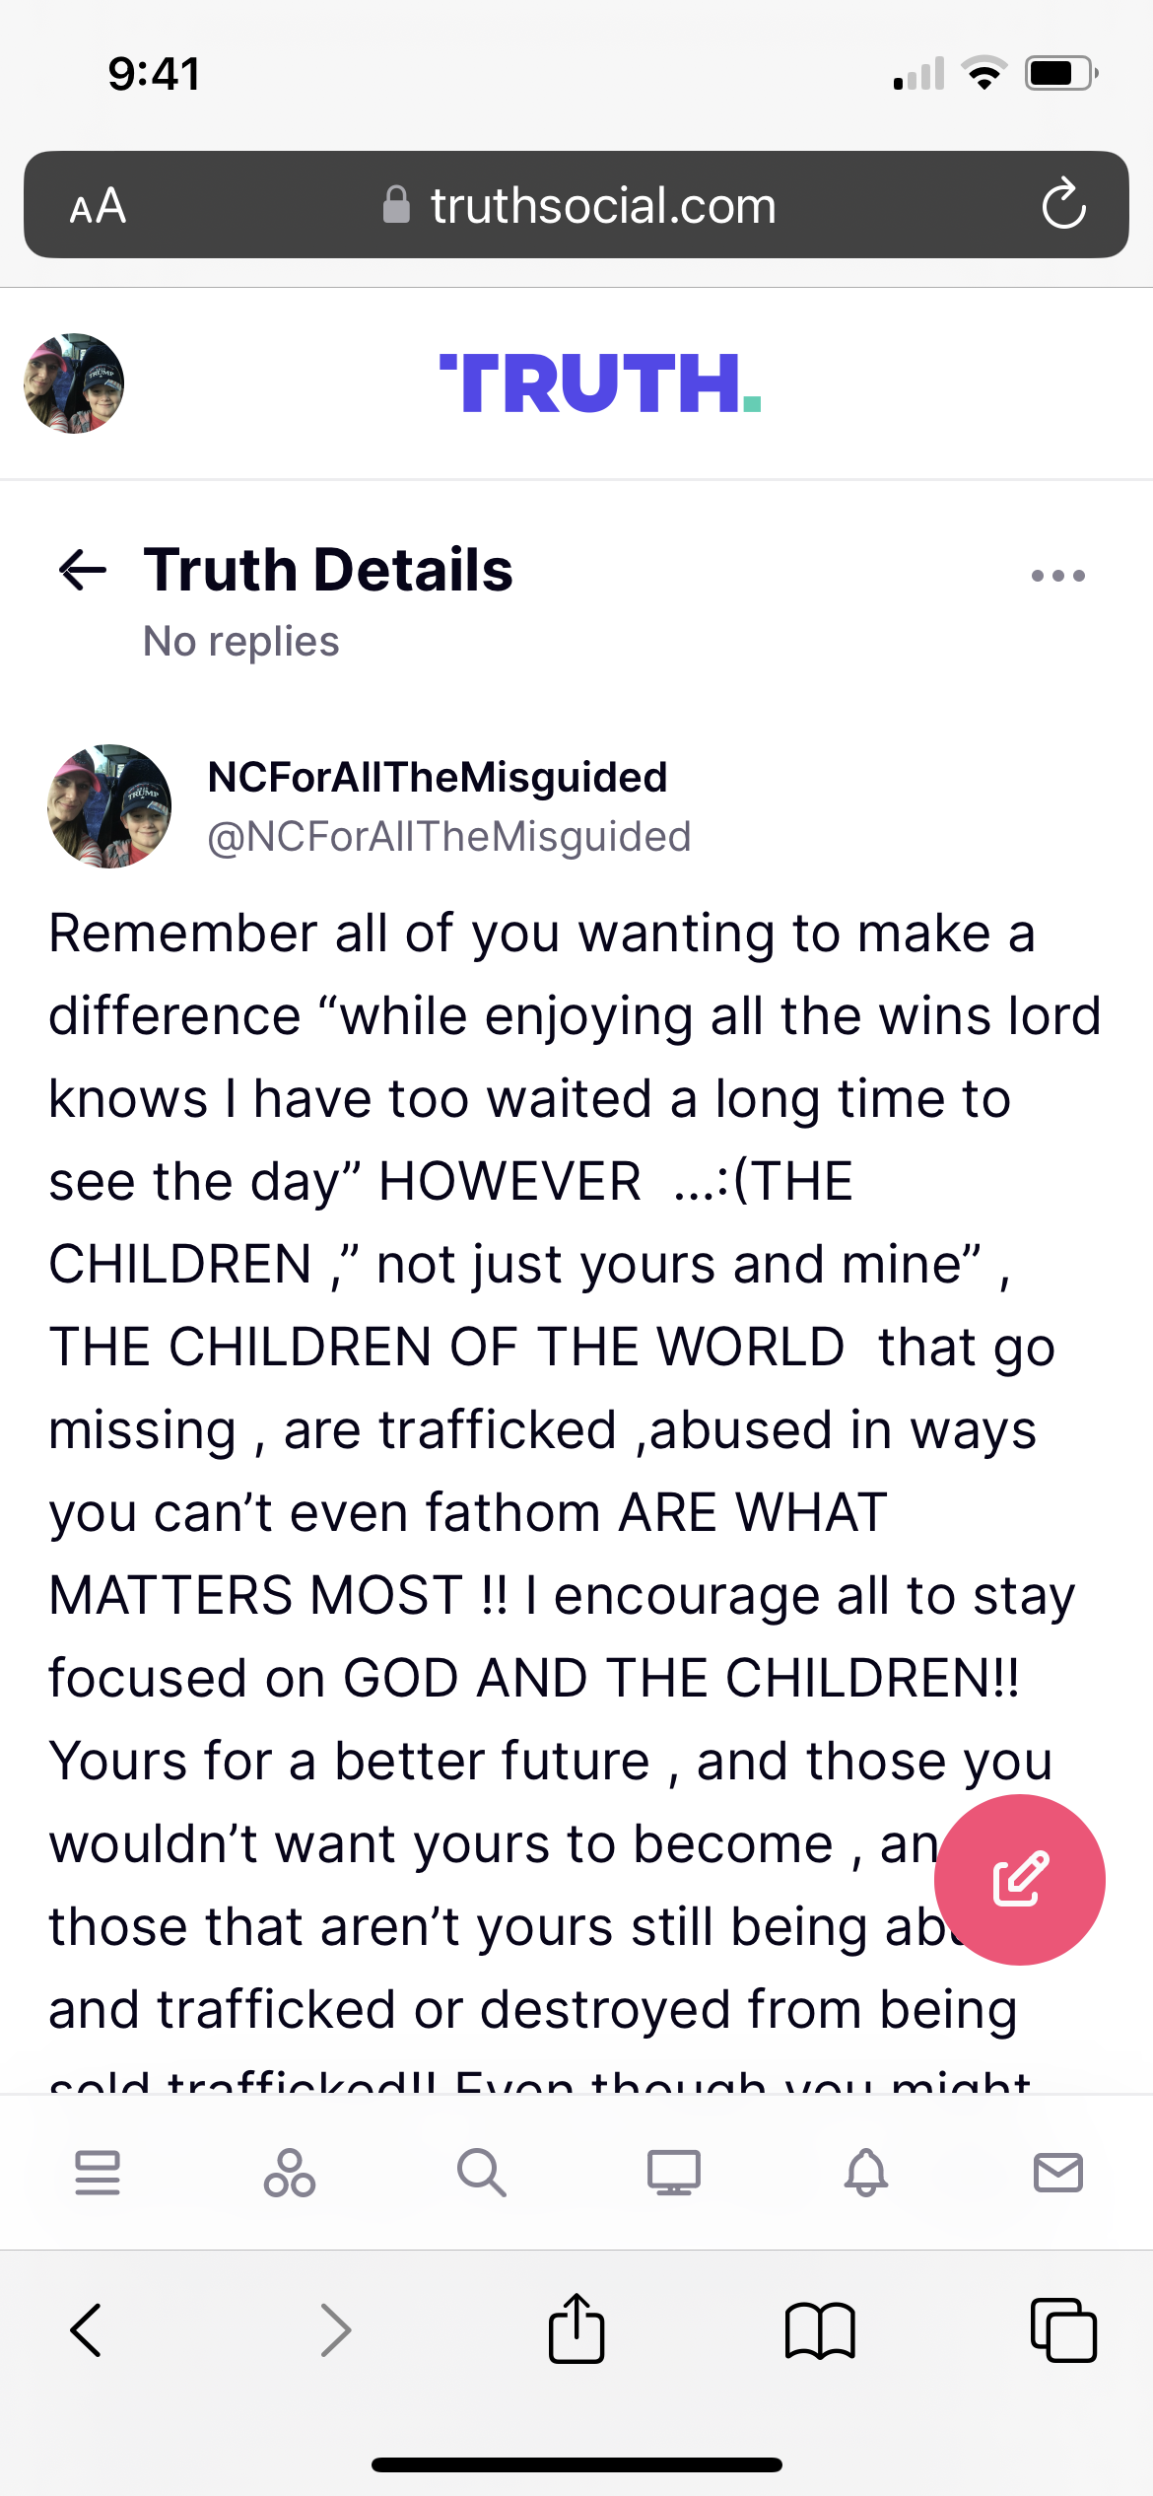This screenshot has height=2496, width=1153.
Task: Open the three-dots more options menu
Action: click(x=1058, y=576)
